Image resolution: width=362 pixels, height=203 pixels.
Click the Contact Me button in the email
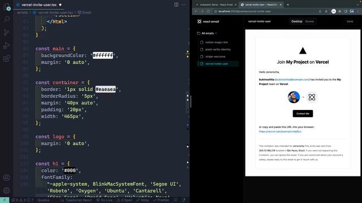click(x=303, y=114)
